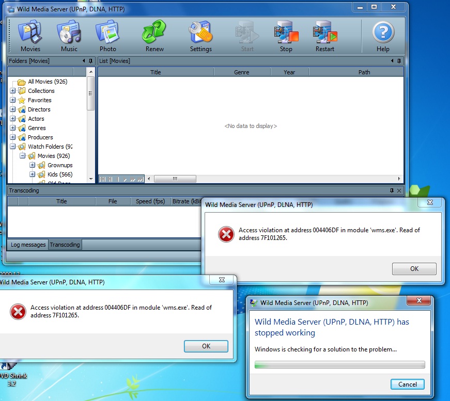Click OK in the upper access violation dialog

click(x=414, y=269)
